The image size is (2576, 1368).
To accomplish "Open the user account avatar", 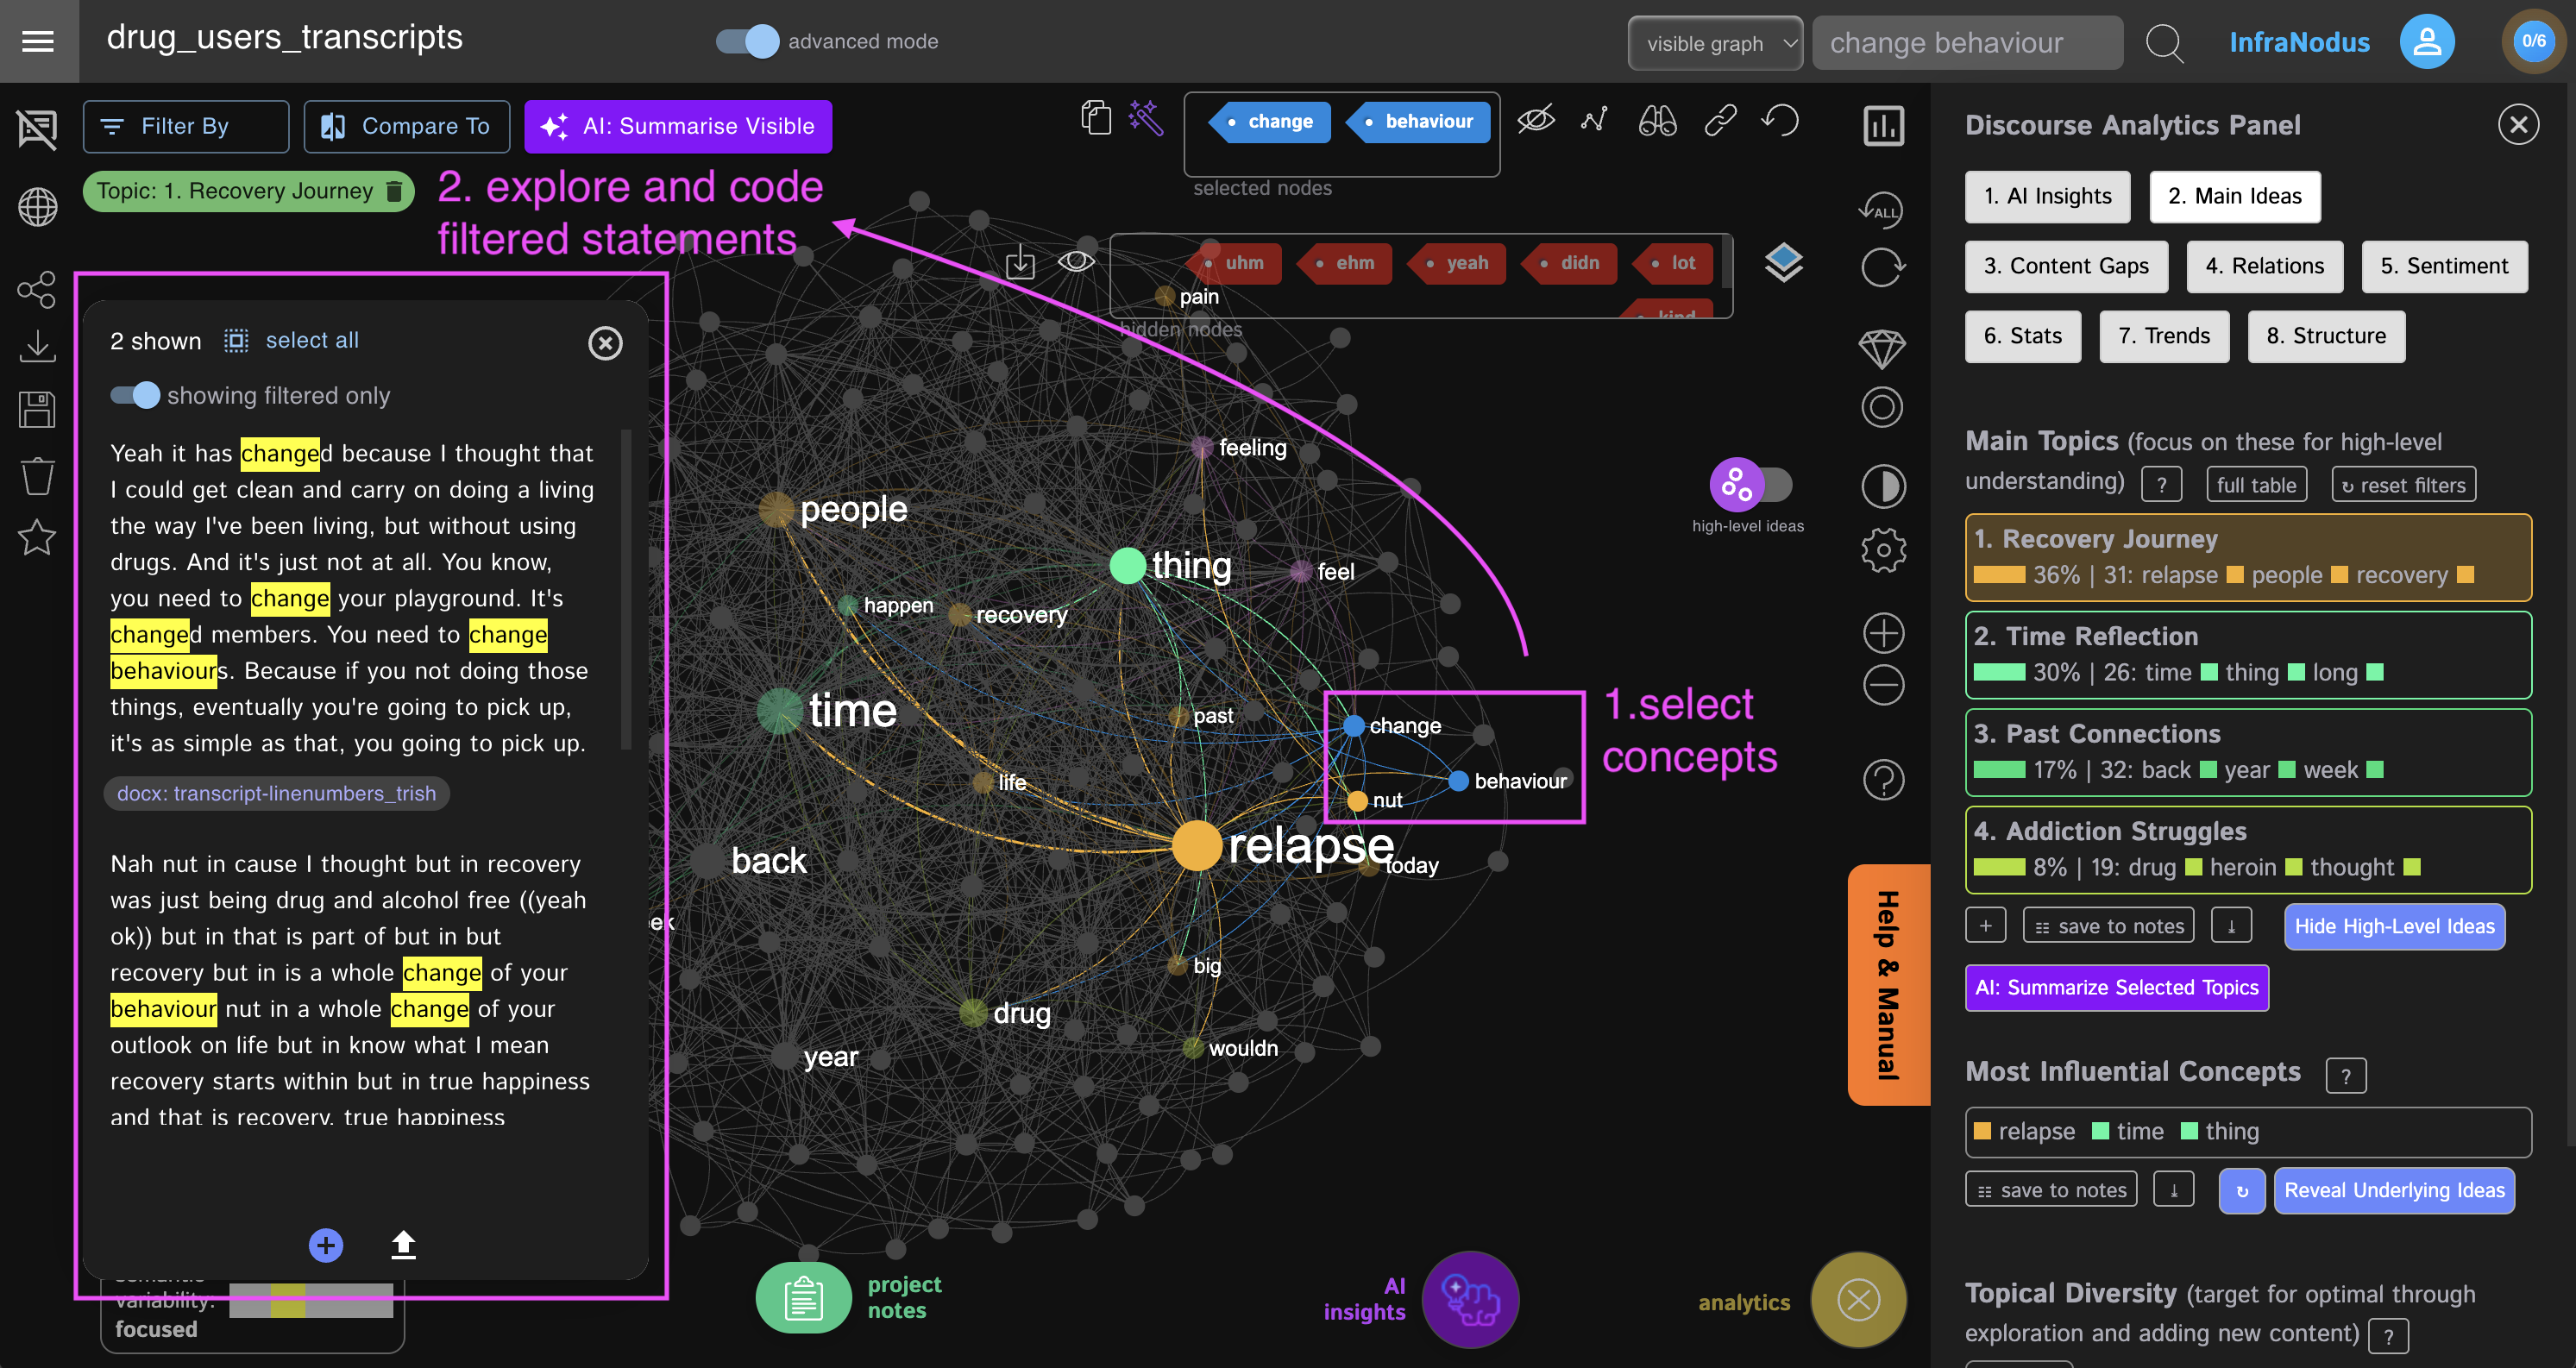I will tap(2427, 42).
